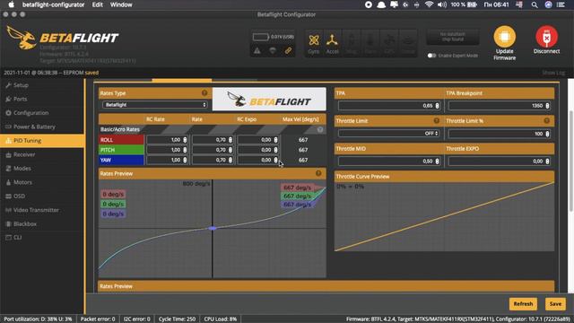Click the YAW RC Expo field
Viewport: 574px width, 323px height.
(258, 160)
